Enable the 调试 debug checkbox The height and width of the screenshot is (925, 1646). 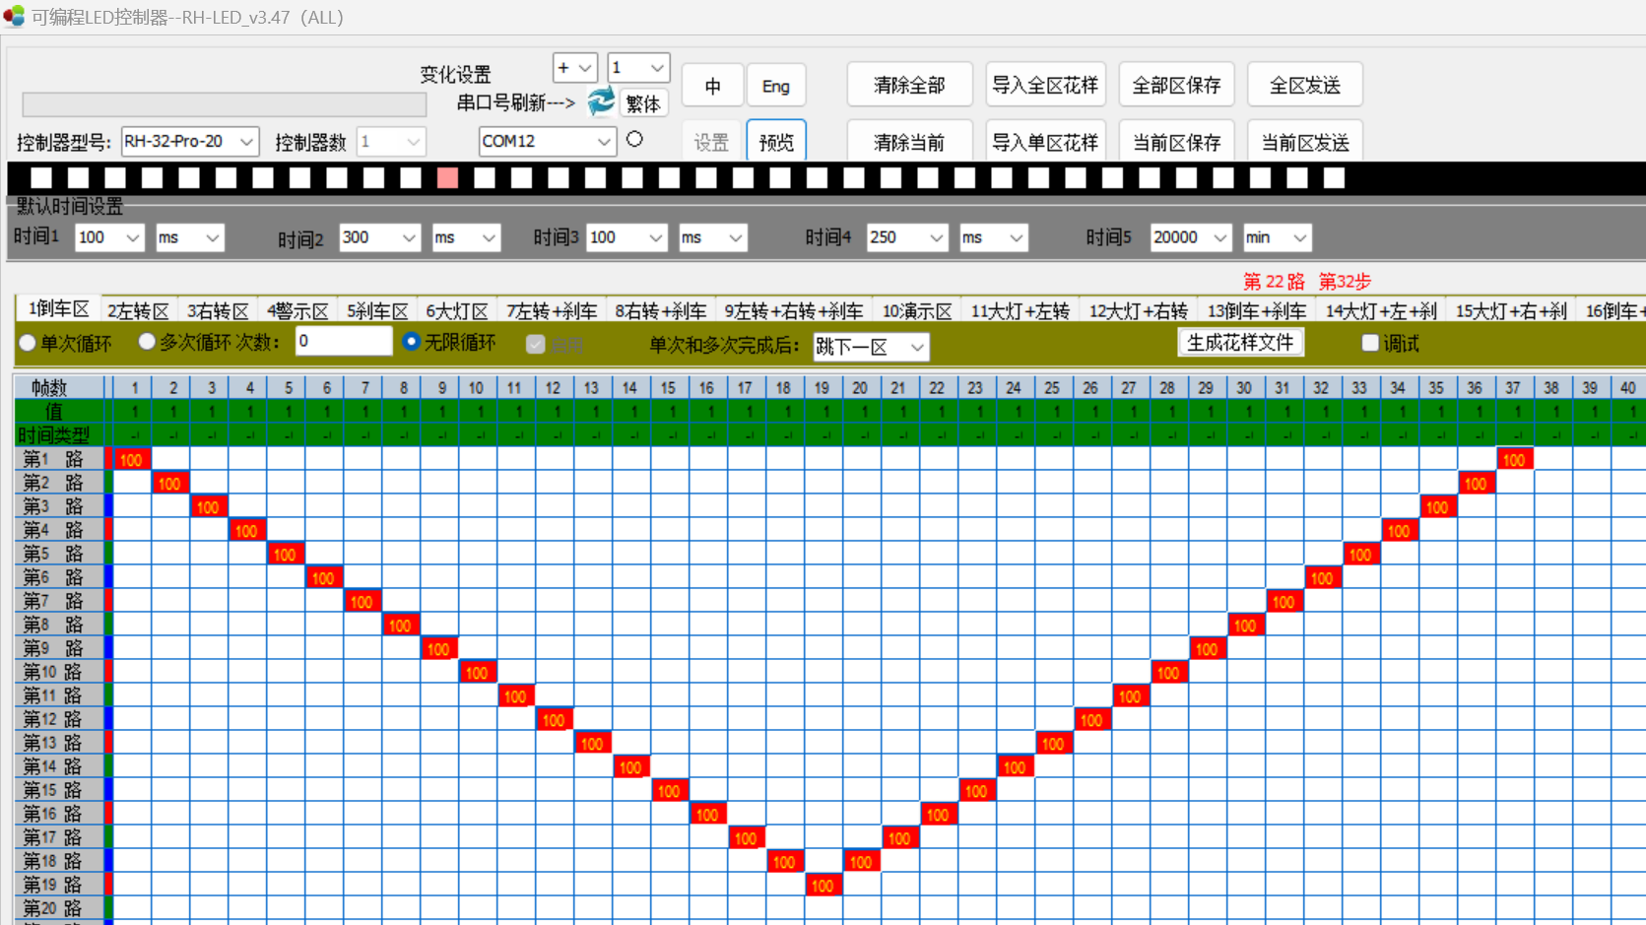[1370, 342]
